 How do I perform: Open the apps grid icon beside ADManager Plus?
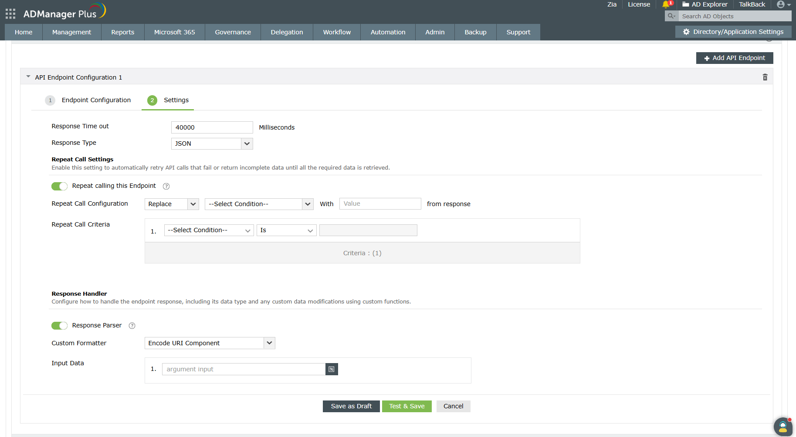coord(10,13)
